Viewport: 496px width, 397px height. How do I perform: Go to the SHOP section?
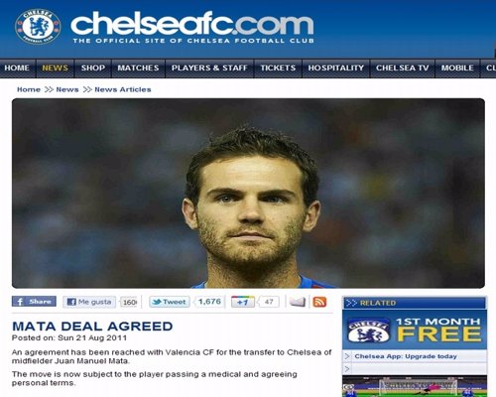(93, 68)
